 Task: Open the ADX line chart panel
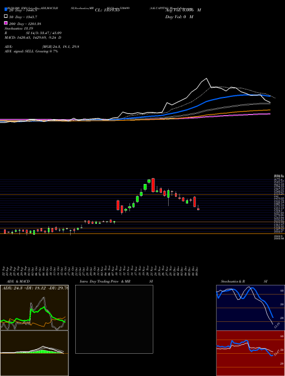[34, 308]
